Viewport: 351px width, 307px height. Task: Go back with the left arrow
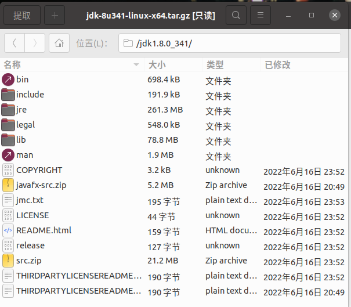coord(15,43)
